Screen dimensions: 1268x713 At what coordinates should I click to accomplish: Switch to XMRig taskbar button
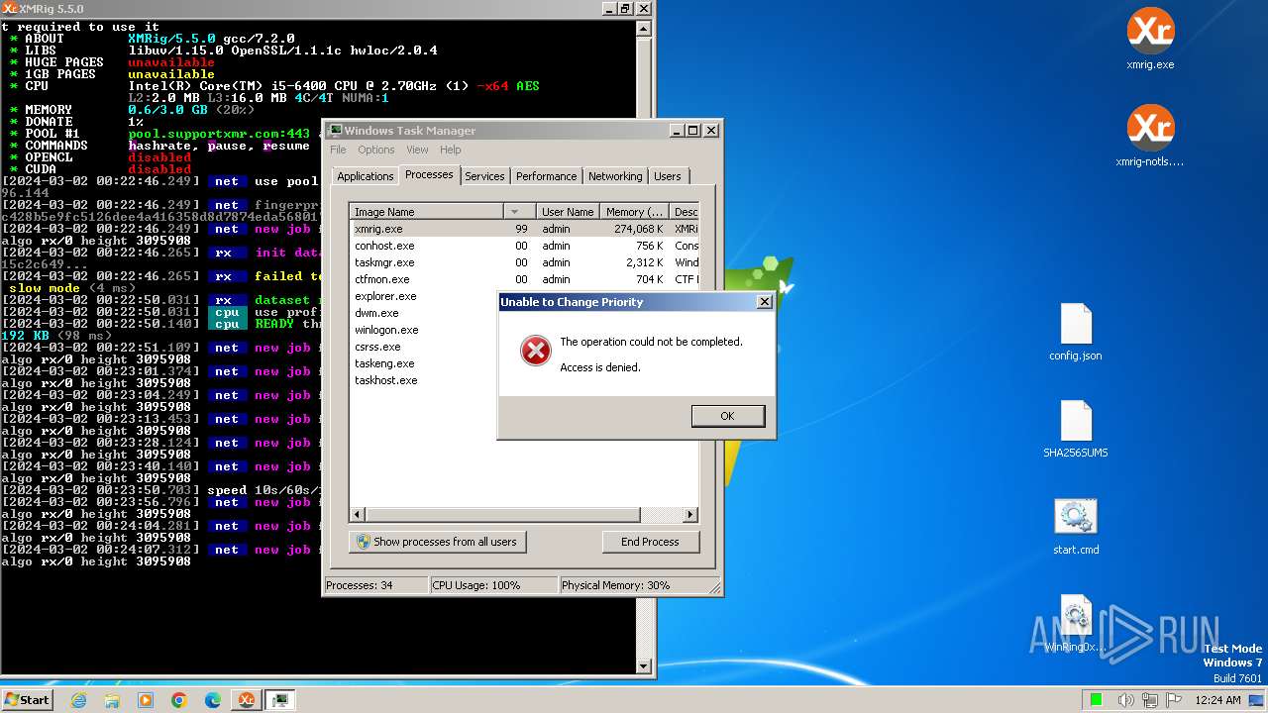point(246,700)
